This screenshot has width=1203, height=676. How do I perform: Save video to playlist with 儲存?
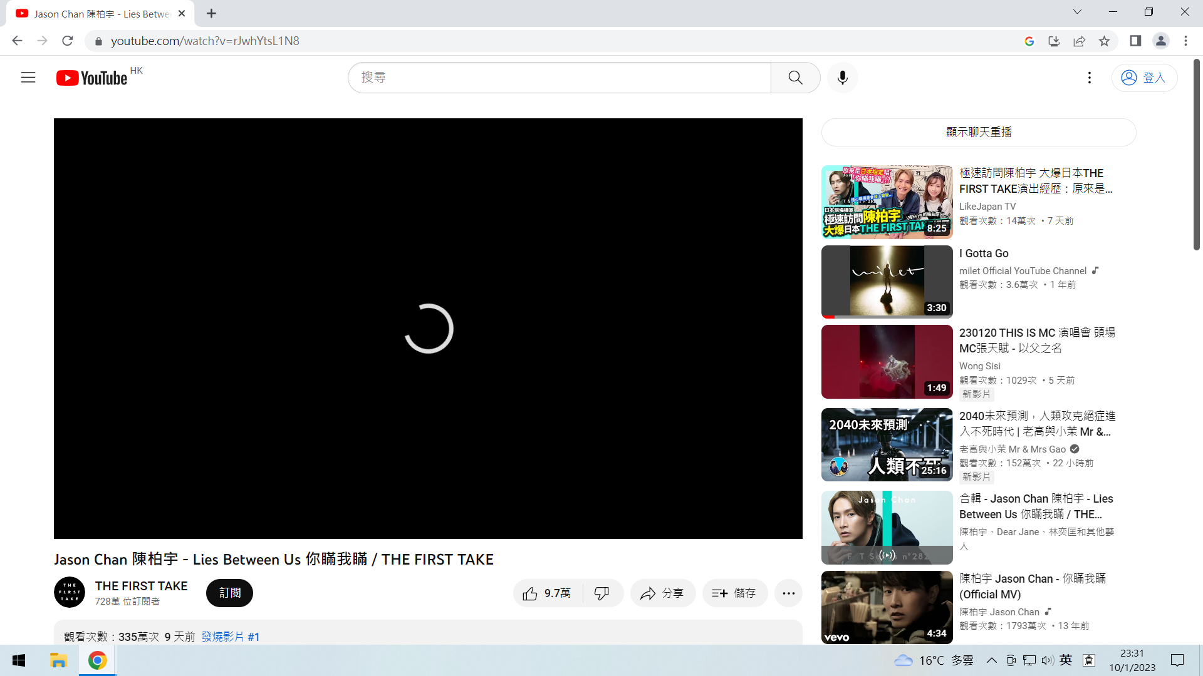735,593
